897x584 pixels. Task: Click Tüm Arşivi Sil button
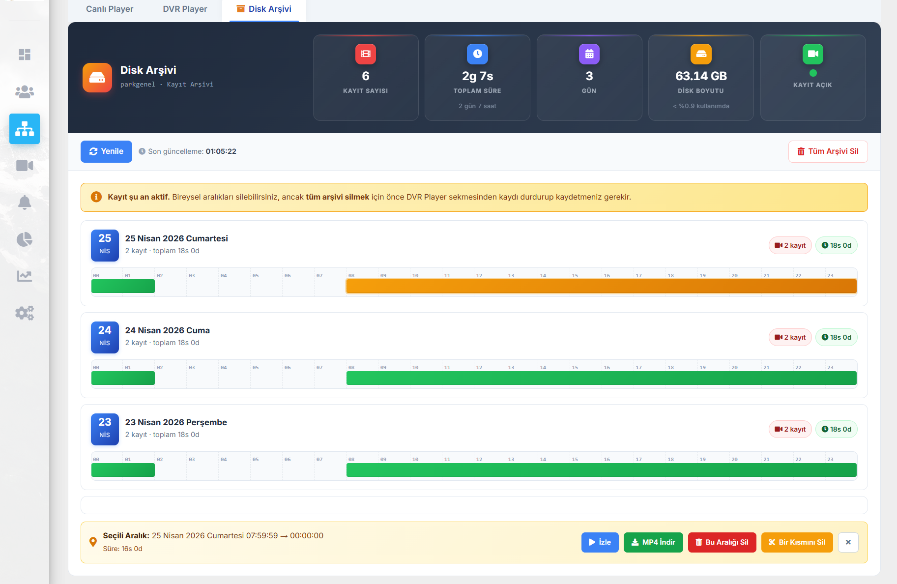(x=828, y=151)
